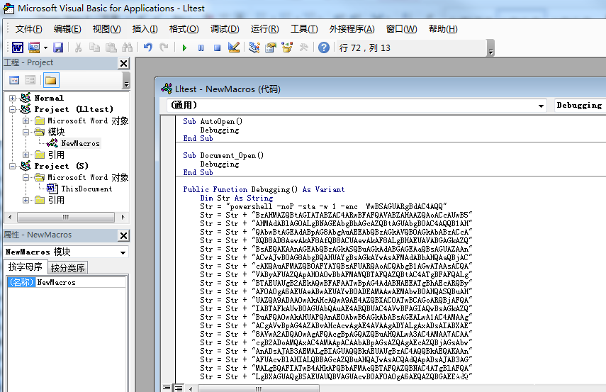Click code window horizontal scrollbar thumb
The width and height of the screenshot is (606, 392).
pos(259,388)
